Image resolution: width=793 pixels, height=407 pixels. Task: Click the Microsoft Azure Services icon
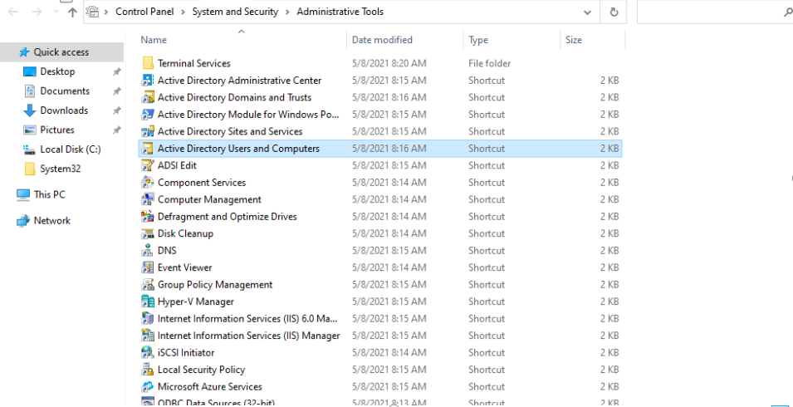[x=148, y=387]
